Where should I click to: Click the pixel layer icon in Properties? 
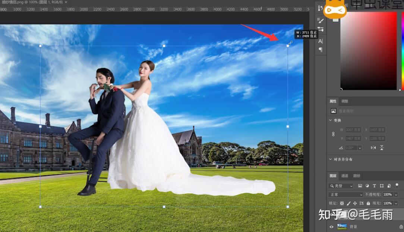pos(334,111)
